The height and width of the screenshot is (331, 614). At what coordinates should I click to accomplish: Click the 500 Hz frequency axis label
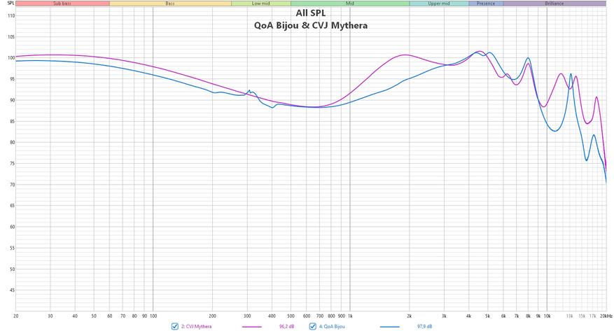pyautogui.click(x=291, y=316)
